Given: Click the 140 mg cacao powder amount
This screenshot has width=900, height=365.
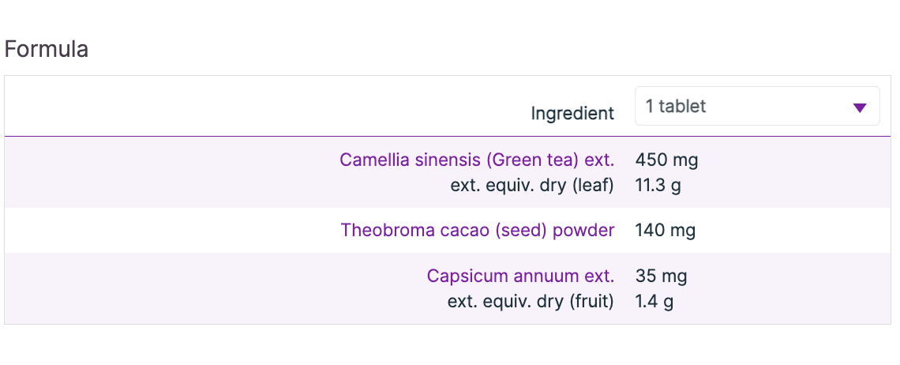Looking at the screenshot, I should pyautogui.click(x=665, y=230).
